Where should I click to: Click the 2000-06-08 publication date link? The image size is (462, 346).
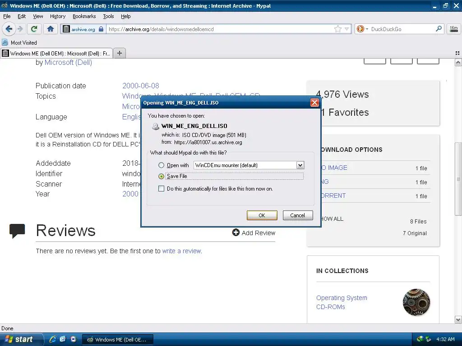tap(141, 86)
